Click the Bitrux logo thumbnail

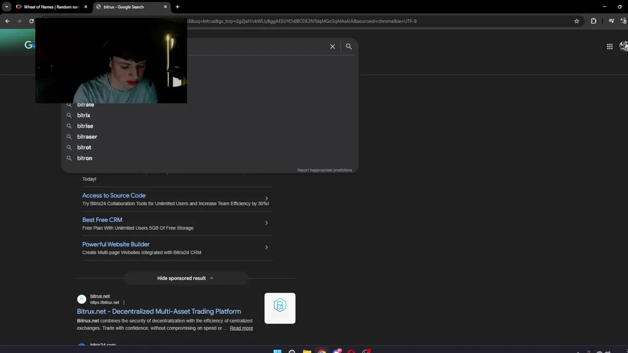pyautogui.click(x=280, y=308)
